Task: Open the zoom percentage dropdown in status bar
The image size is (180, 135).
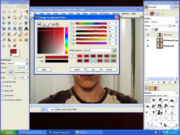Action: point(56,110)
